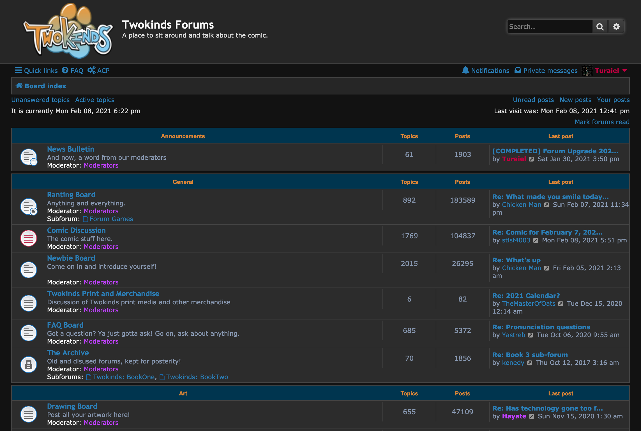Open the General category header
This screenshot has width=641, height=431.
pos(183,182)
